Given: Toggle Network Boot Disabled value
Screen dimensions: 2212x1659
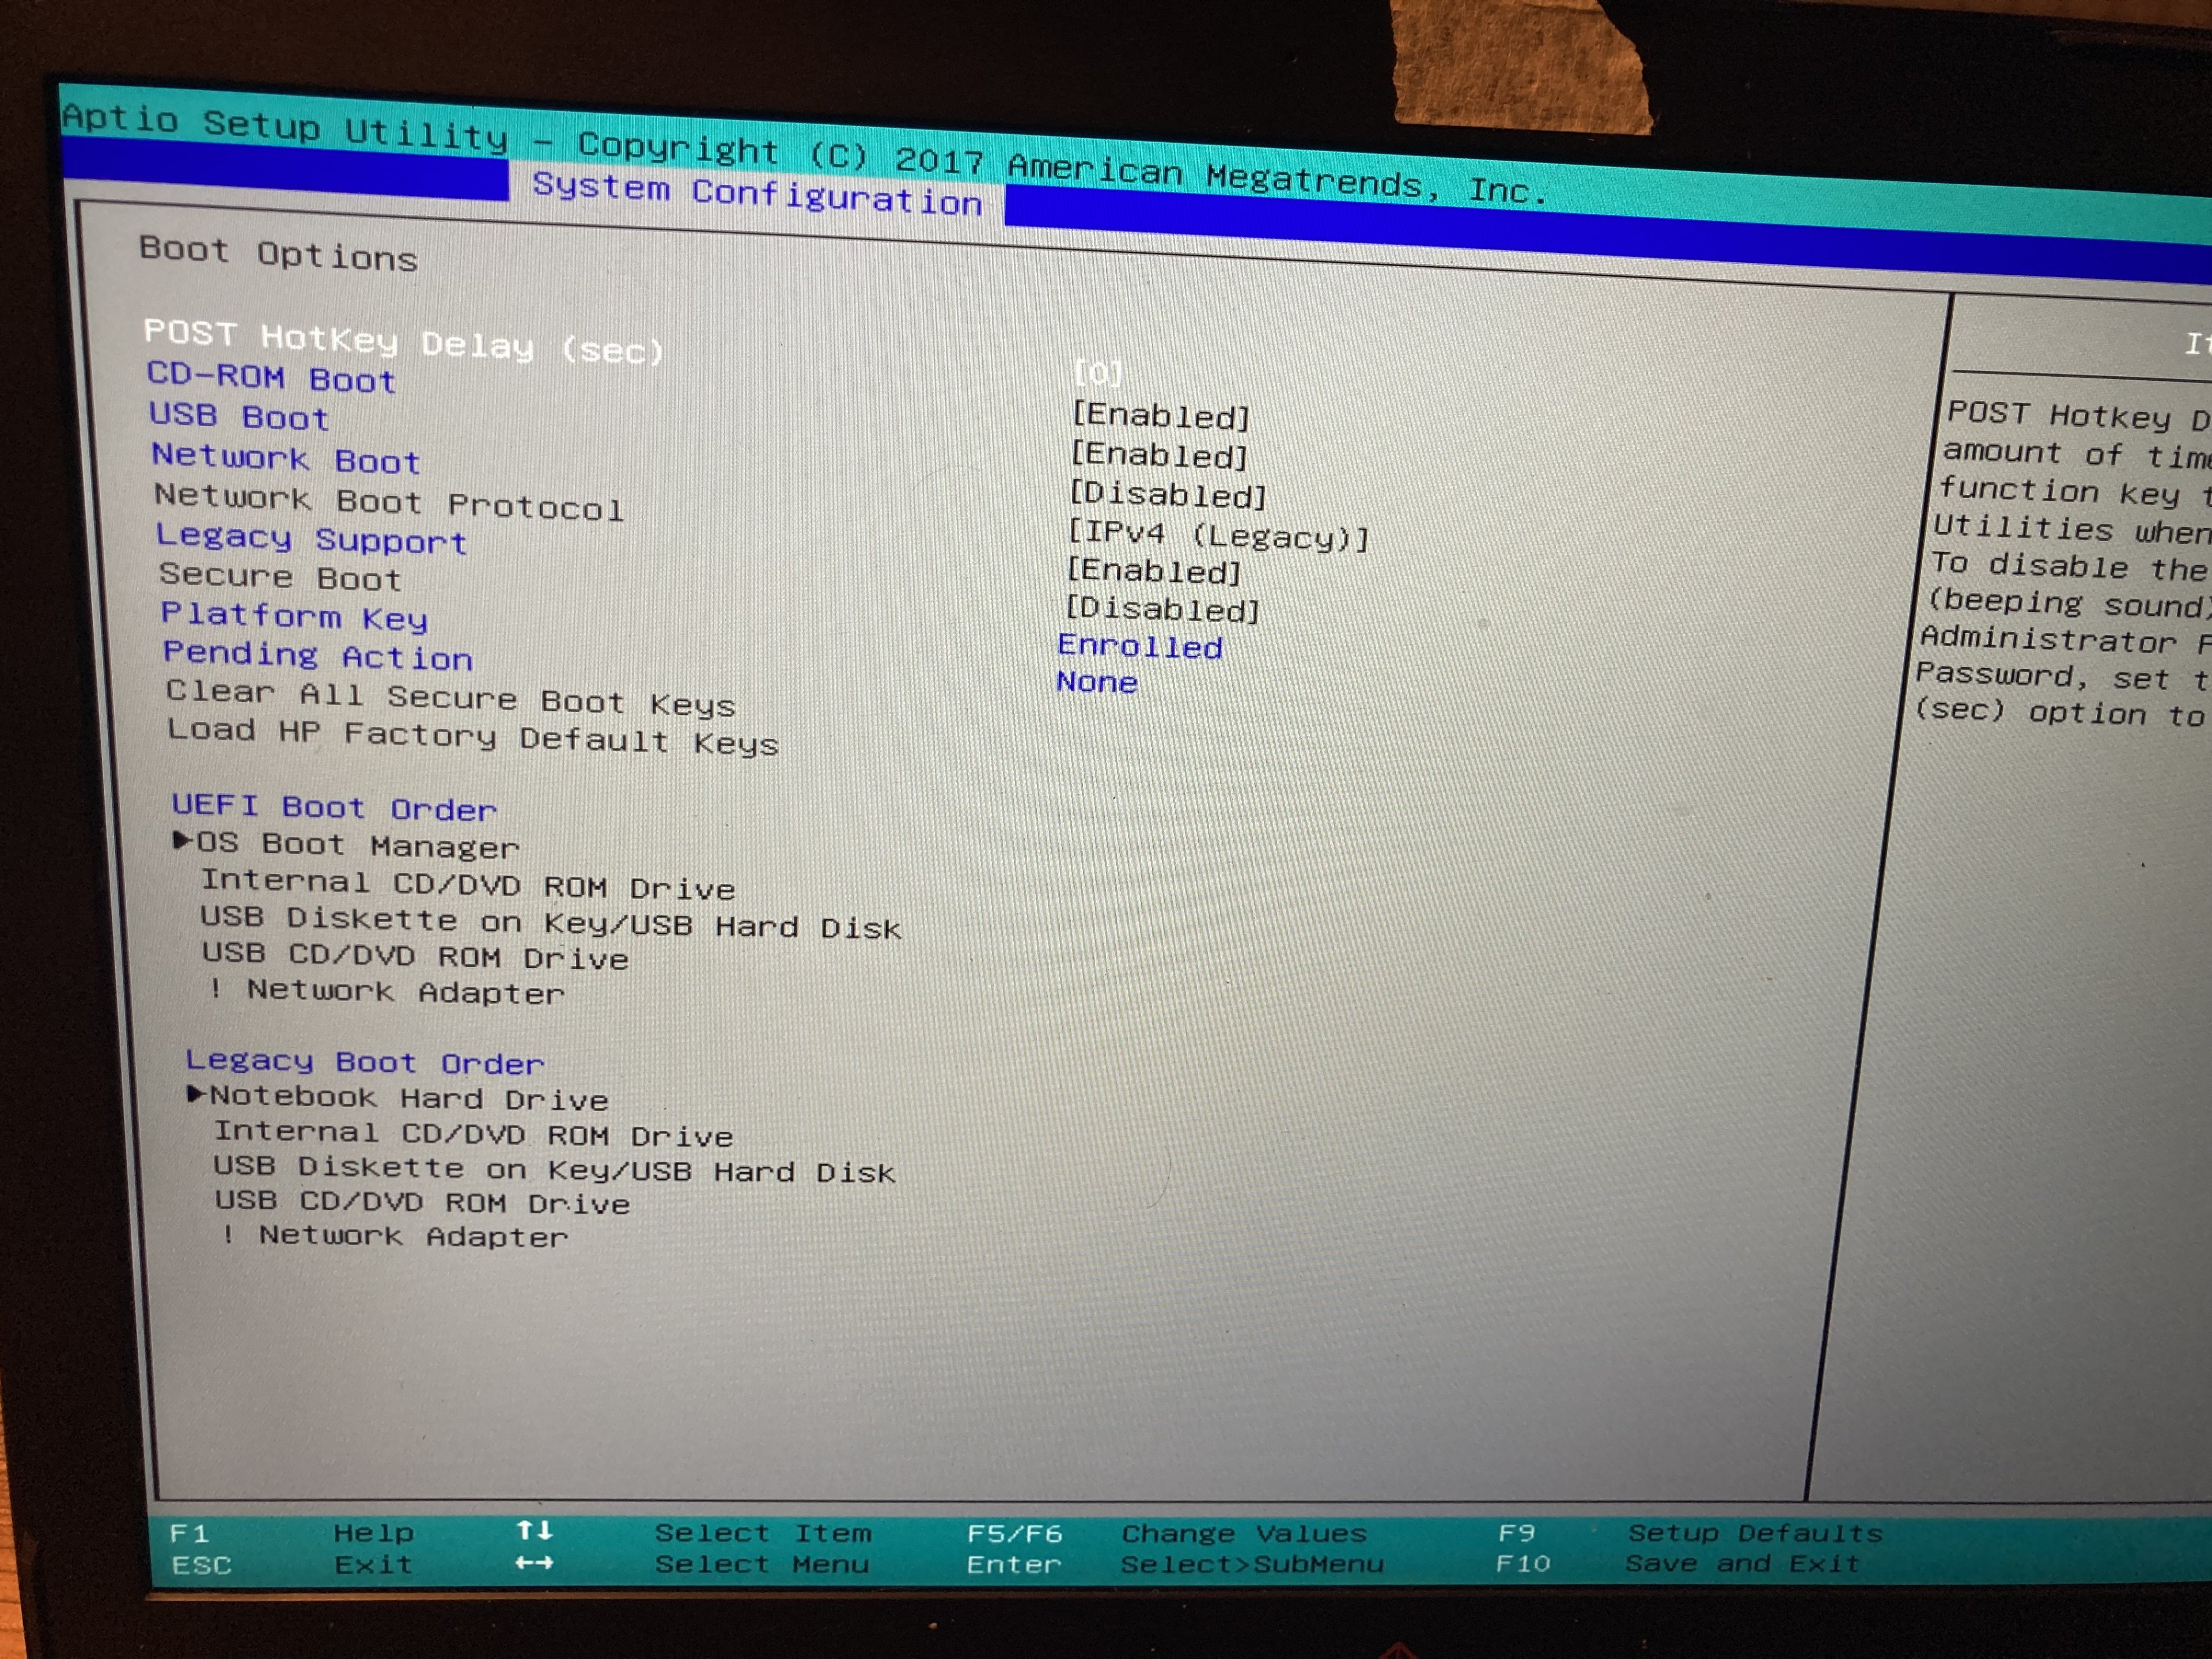Looking at the screenshot, I should (1167, 494).
